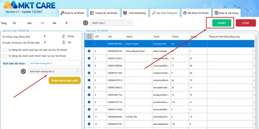Click the list icon on Tương tác tài khoản
The width and height of the screenshot is (259, 129).
(x=92, y=13)
